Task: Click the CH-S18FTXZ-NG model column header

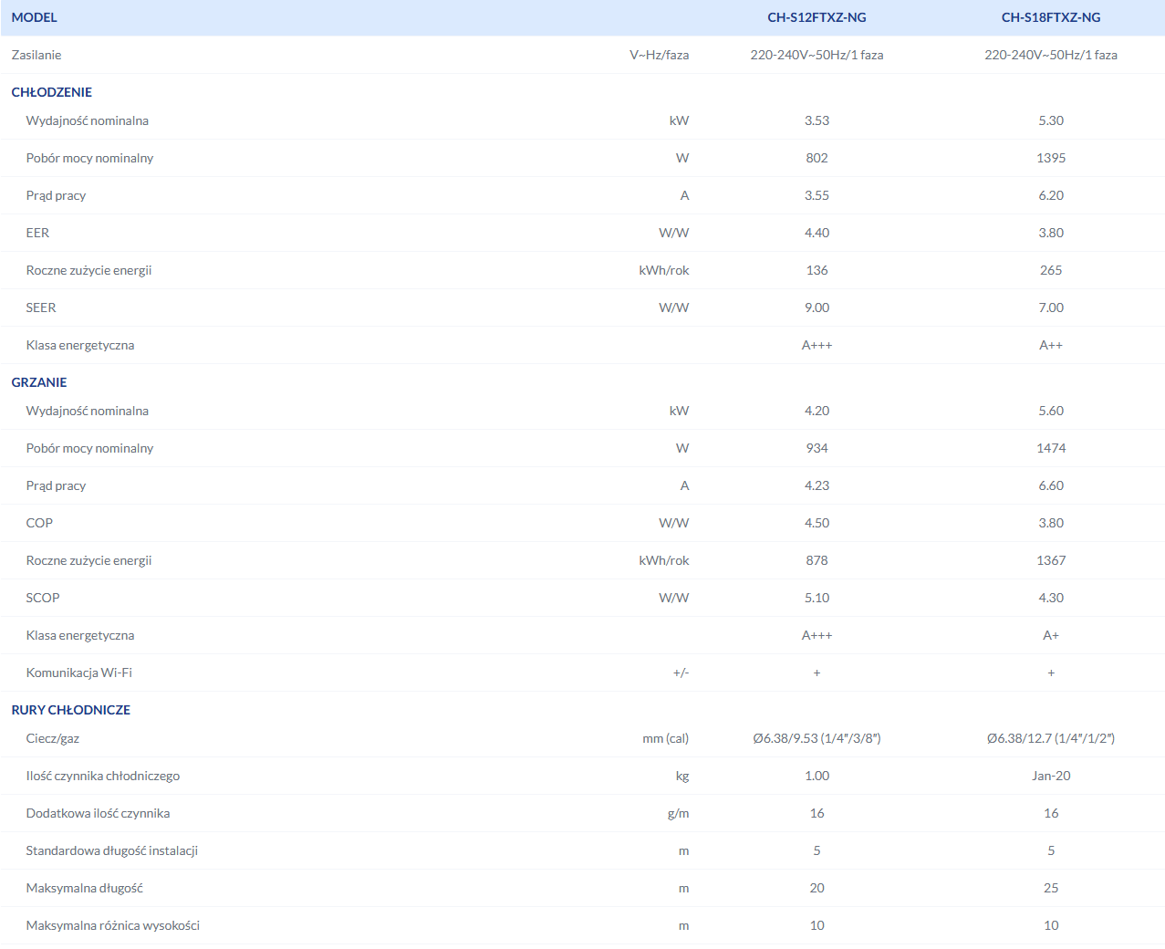Action: (x=1050, y=17)
